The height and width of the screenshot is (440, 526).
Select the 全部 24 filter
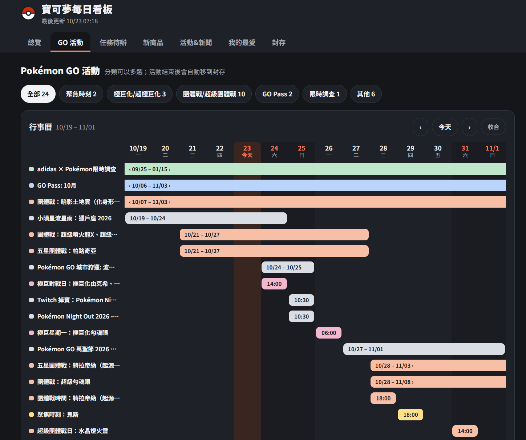pos(38,94)
